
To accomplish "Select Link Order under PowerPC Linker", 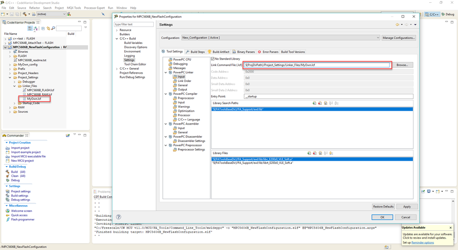I will pos(184,81).
